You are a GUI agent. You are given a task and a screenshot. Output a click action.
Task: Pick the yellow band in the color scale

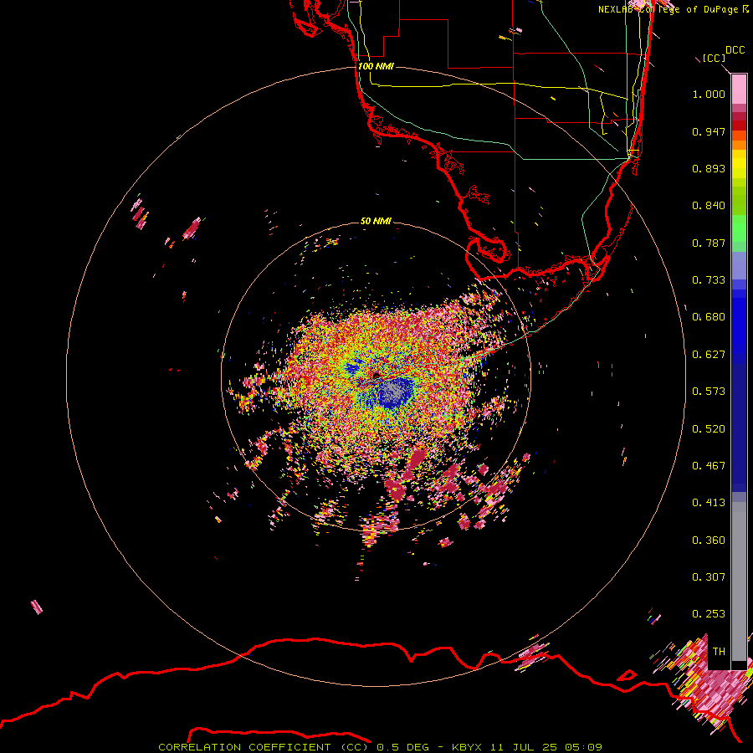click(x=739, y=164)
